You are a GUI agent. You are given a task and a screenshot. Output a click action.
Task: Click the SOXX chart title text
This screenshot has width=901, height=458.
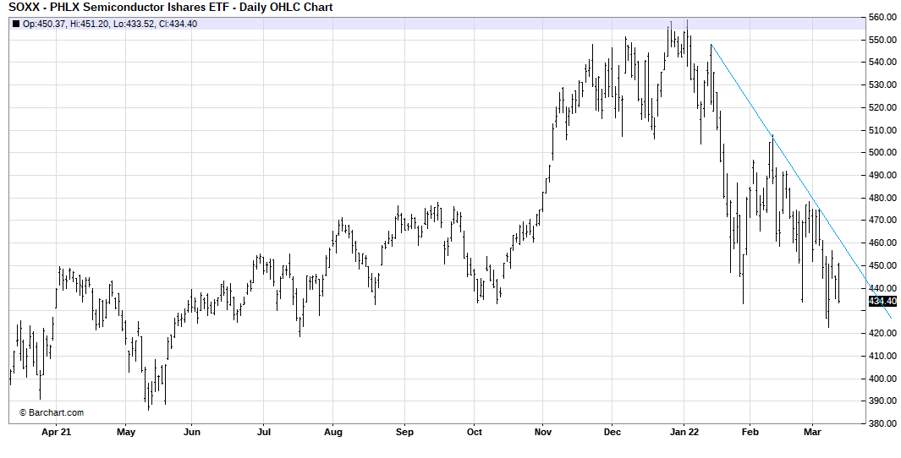click(x=171, y=8)
